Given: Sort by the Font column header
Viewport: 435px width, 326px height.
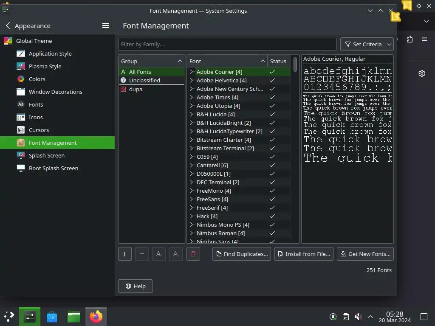Looking at the screenshot, I should coord(227,61).
